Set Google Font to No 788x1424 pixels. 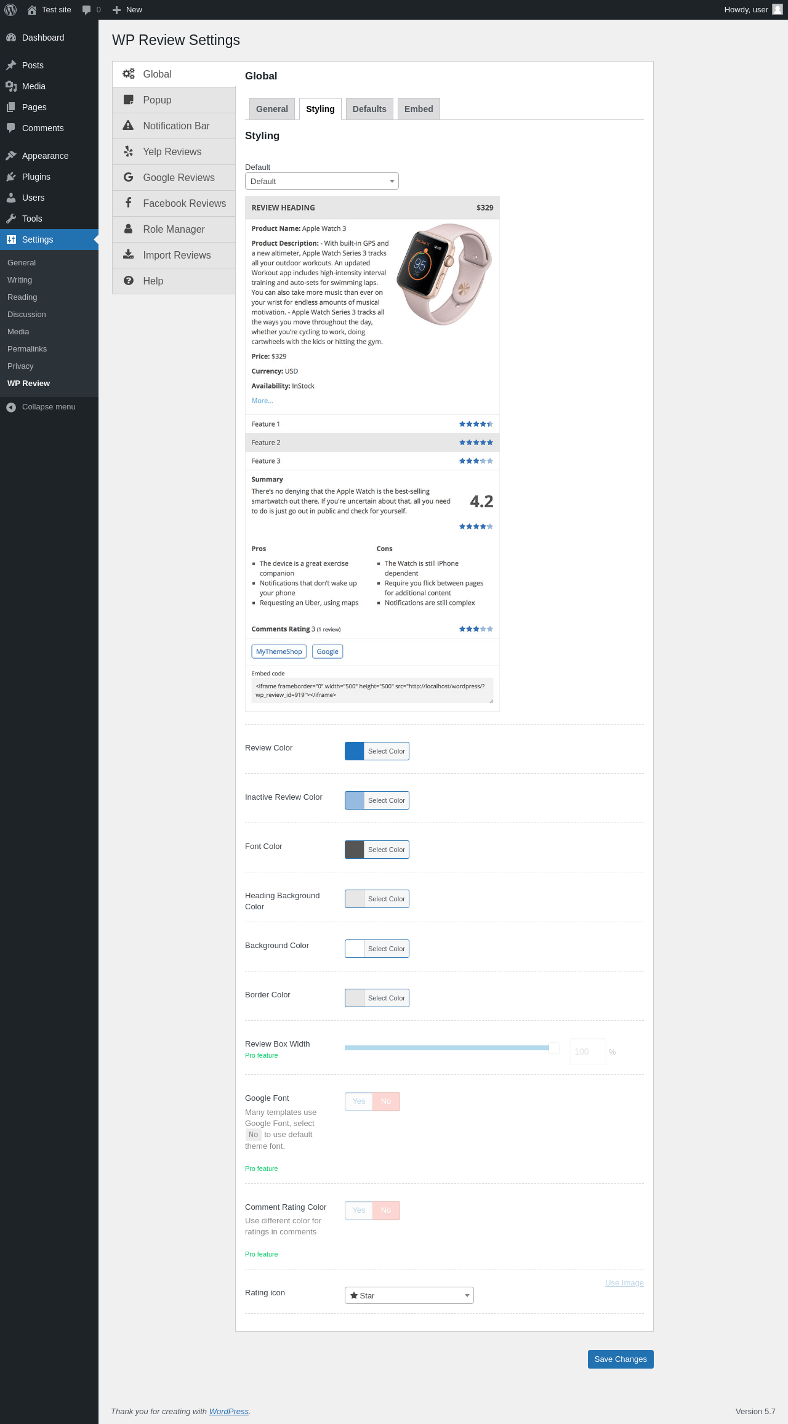[386, 1101]
